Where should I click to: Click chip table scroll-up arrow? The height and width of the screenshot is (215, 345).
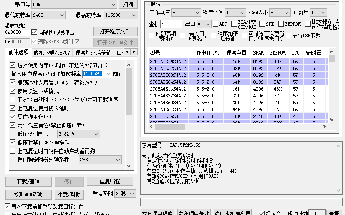pos(332,52)
